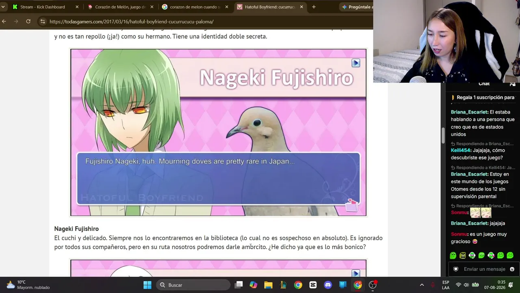520x293 pixels.
Task: Click the 'Regala 1 suscripción para' banner
Action: pos(483,98)
